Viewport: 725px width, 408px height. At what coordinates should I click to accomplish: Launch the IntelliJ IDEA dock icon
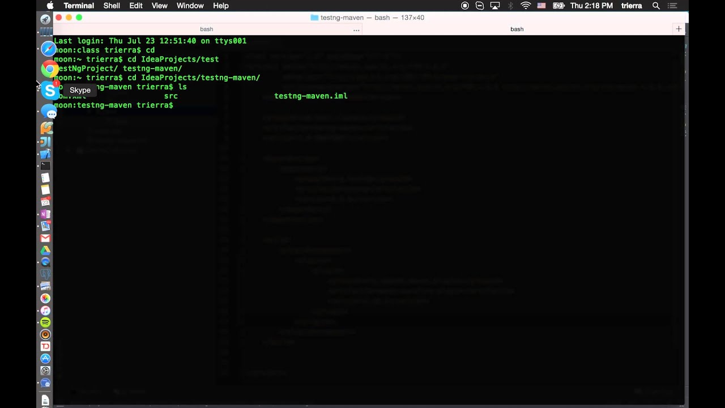click(x=45, y=142)
